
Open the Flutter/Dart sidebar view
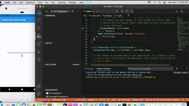click(39, 59)
